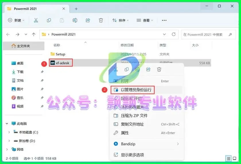Screen dimensions: 241x164
Task: Go up one folder level
Action: click(x=34, y=35)
